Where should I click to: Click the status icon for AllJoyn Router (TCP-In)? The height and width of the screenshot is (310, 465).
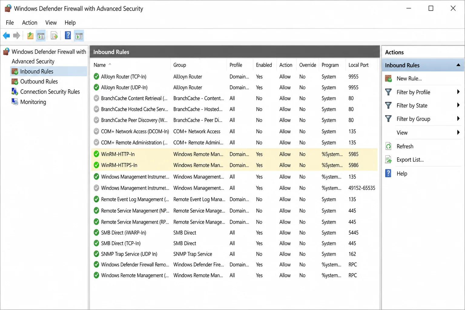[96, 76]
